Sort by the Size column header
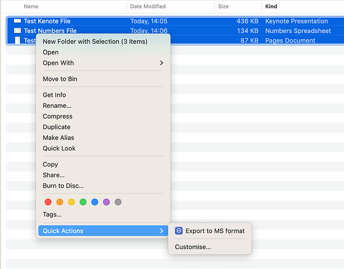The image size is (344, 269). click(x=223, y=6)
